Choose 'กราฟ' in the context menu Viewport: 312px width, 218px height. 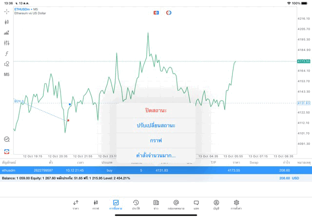[156, 140]
